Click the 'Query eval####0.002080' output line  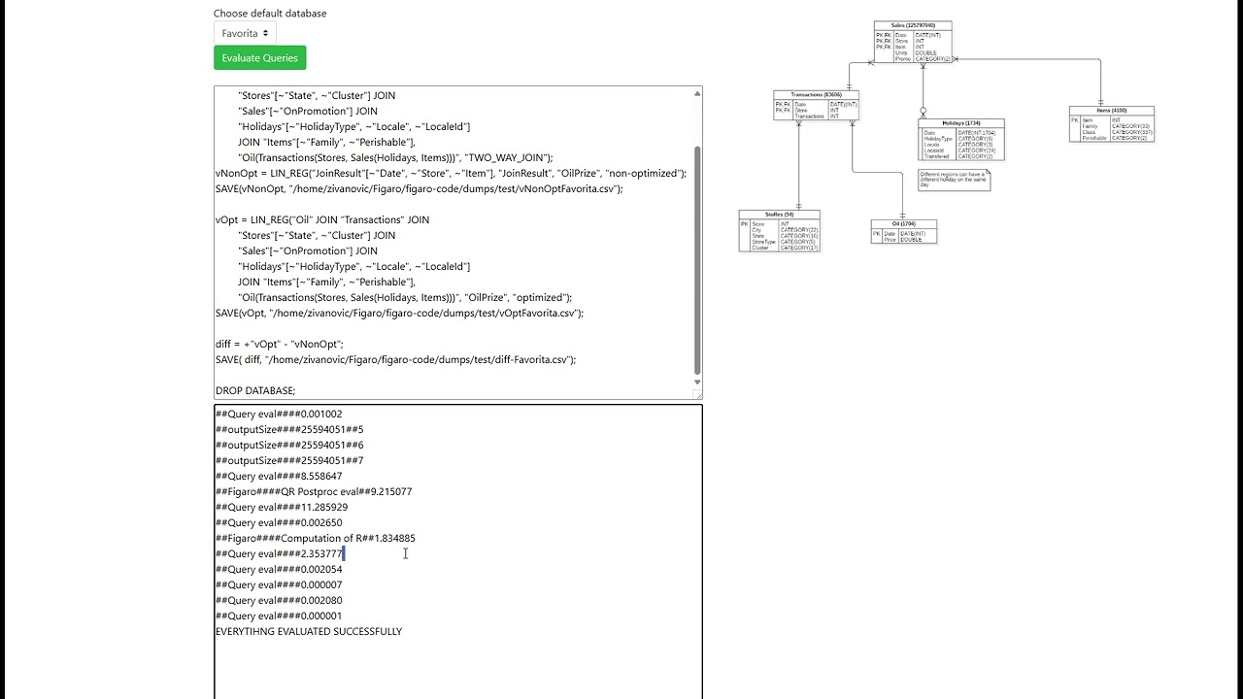[279, 600]
